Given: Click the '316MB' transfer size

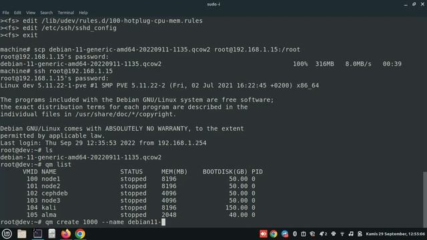Looking at the screenshot, I should pyautogui.click(x=324, y=64).
